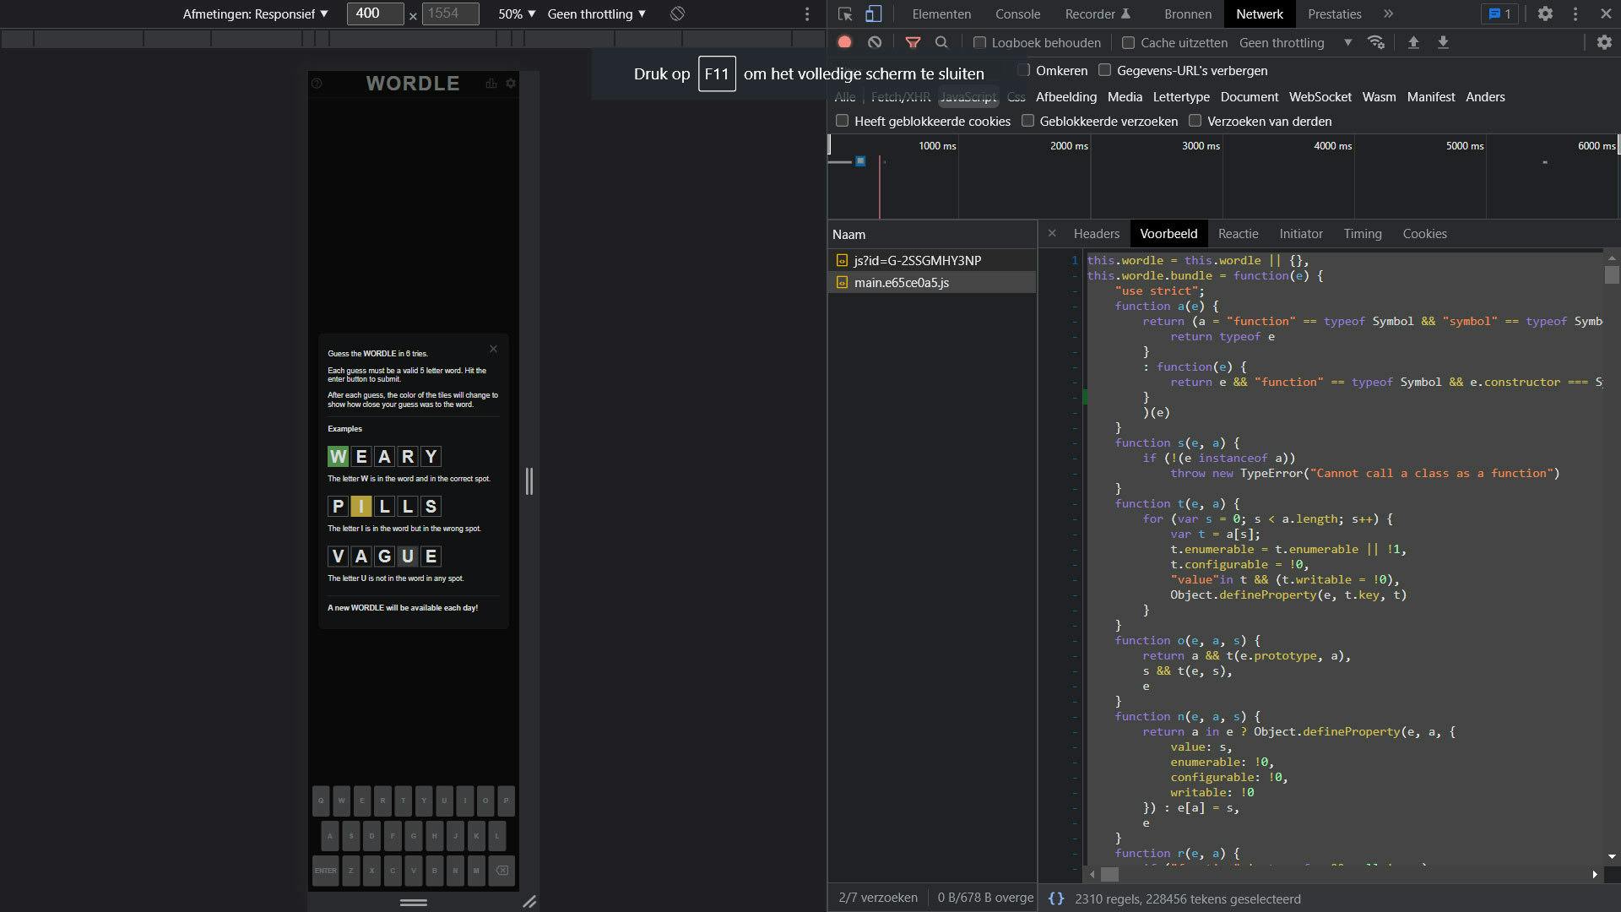Click the rotate screen orientation icon
Screen dimensions: 1621x912
tap(677, 14)
